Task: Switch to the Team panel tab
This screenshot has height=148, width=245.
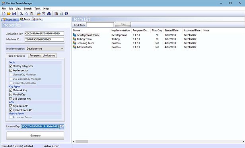Action: [25, 19]
